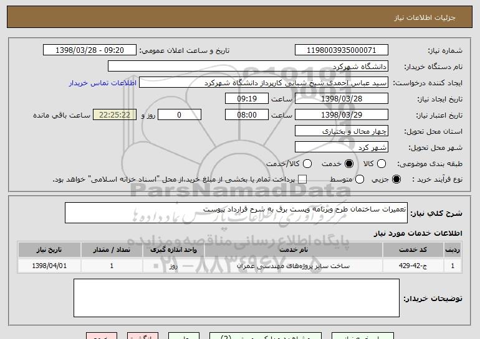
Task: Click the creation date field 1398/03/28
Action: [342, 99]
